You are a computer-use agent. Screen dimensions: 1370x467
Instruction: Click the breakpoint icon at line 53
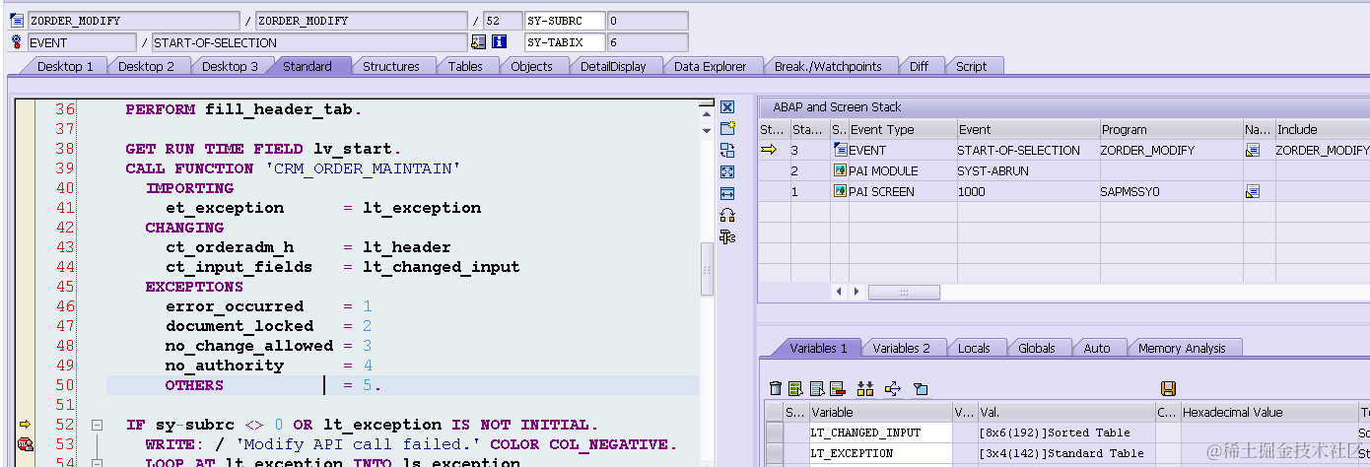(x=25, y=444)
